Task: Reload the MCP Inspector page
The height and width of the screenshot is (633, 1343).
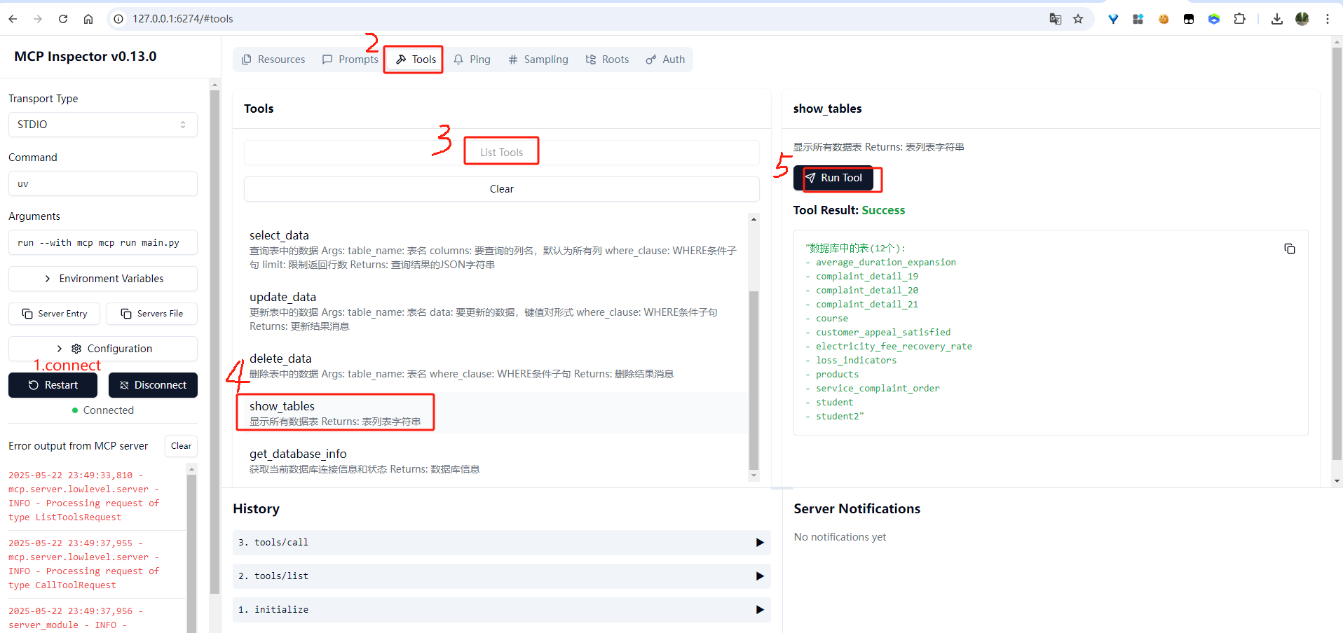Action: 63,19
